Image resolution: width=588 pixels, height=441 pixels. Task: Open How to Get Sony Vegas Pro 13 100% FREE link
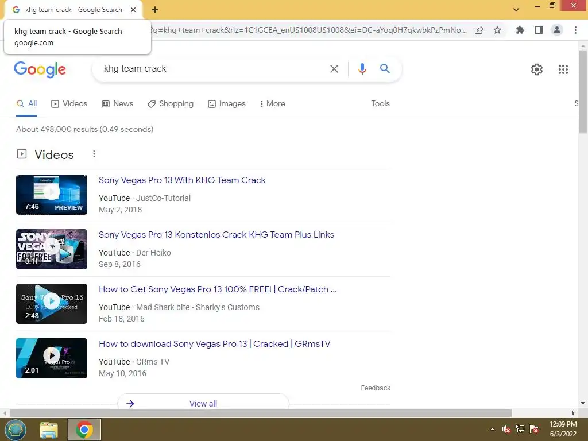coord(218,289)
